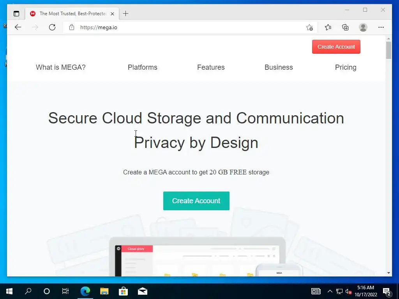Open the Windows Start menu
Screen dimensions: 399x299
pos(9,291)
